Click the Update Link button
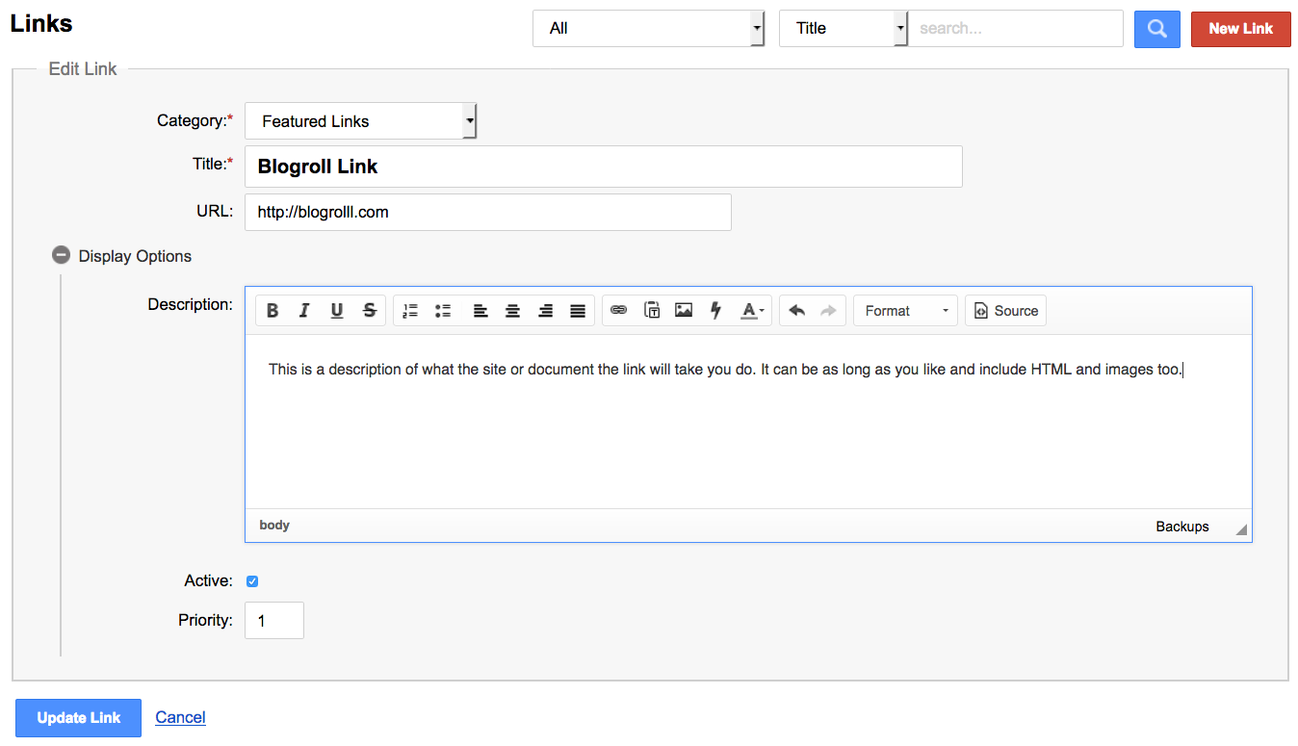Image resolution: width=1298 pixels, height=746 pixels. click(x=79, y=718)
